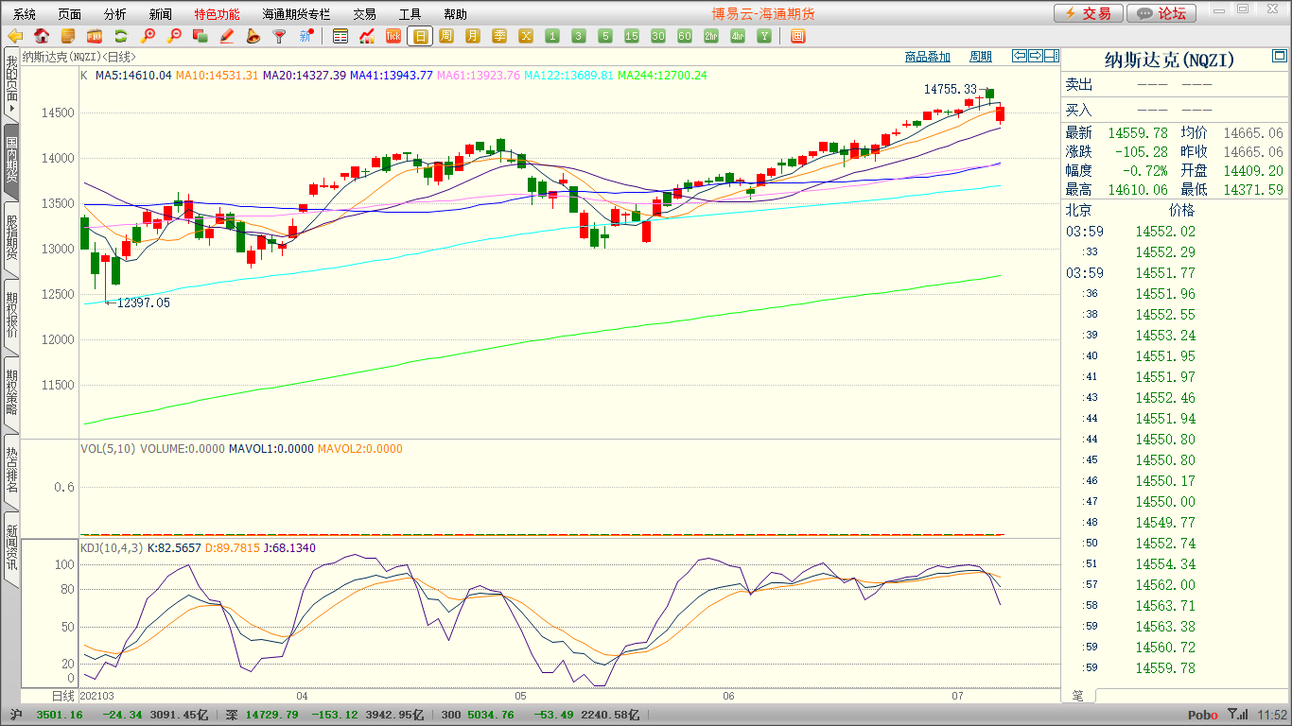Open the alert bell icon

click(253, 36)
